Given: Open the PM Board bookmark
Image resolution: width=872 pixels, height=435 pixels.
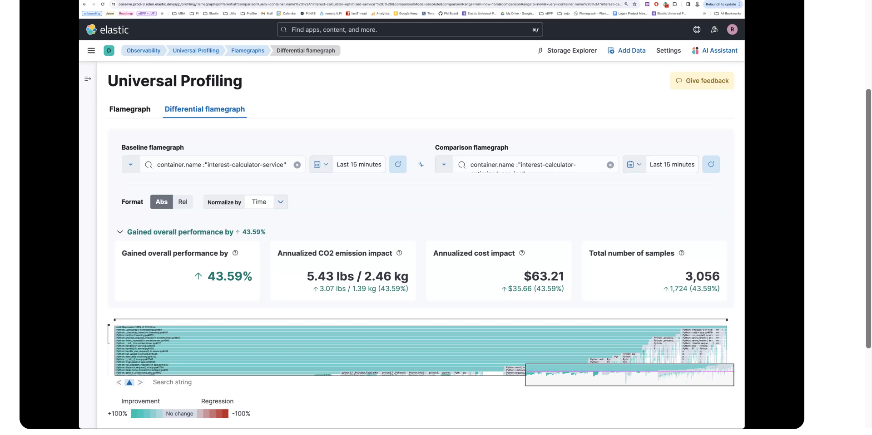Looking at the screenshot, I should coord(448,13).
